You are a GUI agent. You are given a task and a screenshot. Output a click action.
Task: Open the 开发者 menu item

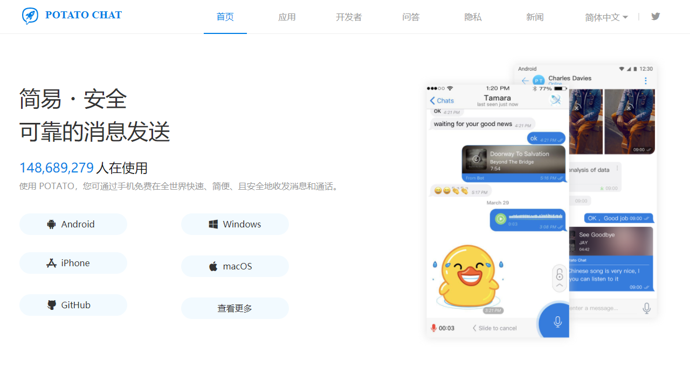349,17
